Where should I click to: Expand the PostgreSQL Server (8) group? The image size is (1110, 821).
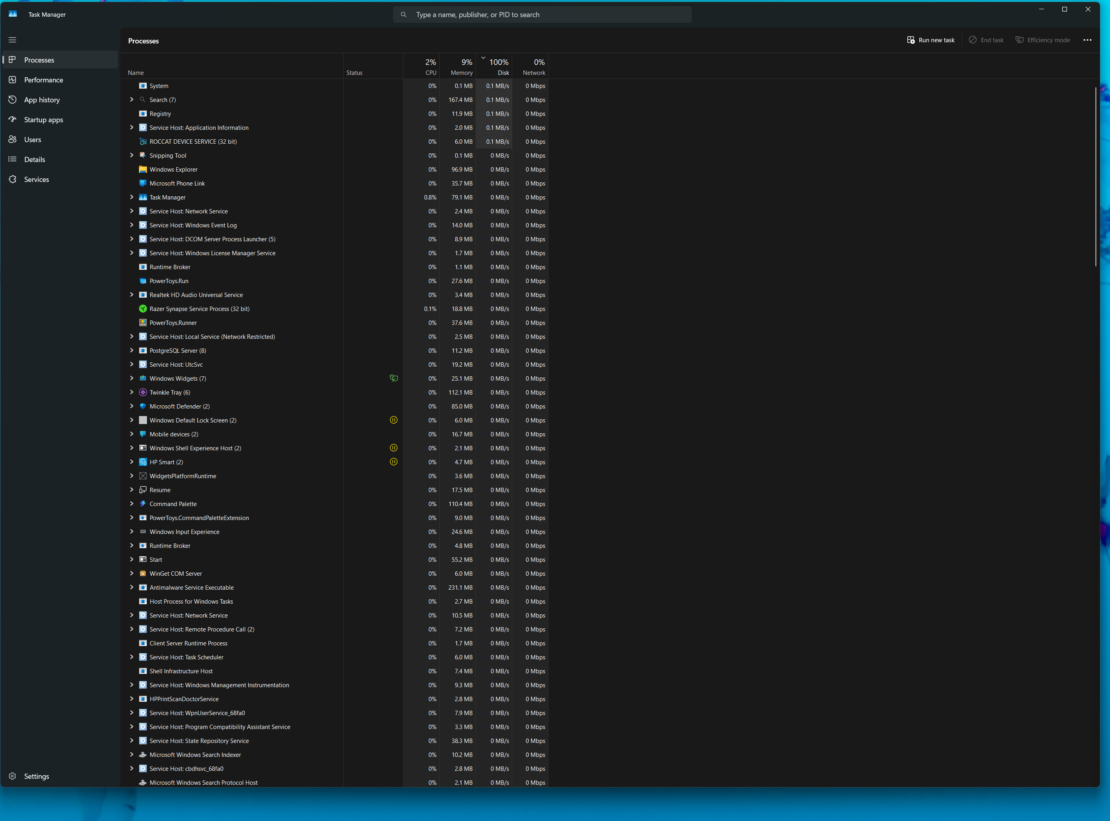coord(132,350)
